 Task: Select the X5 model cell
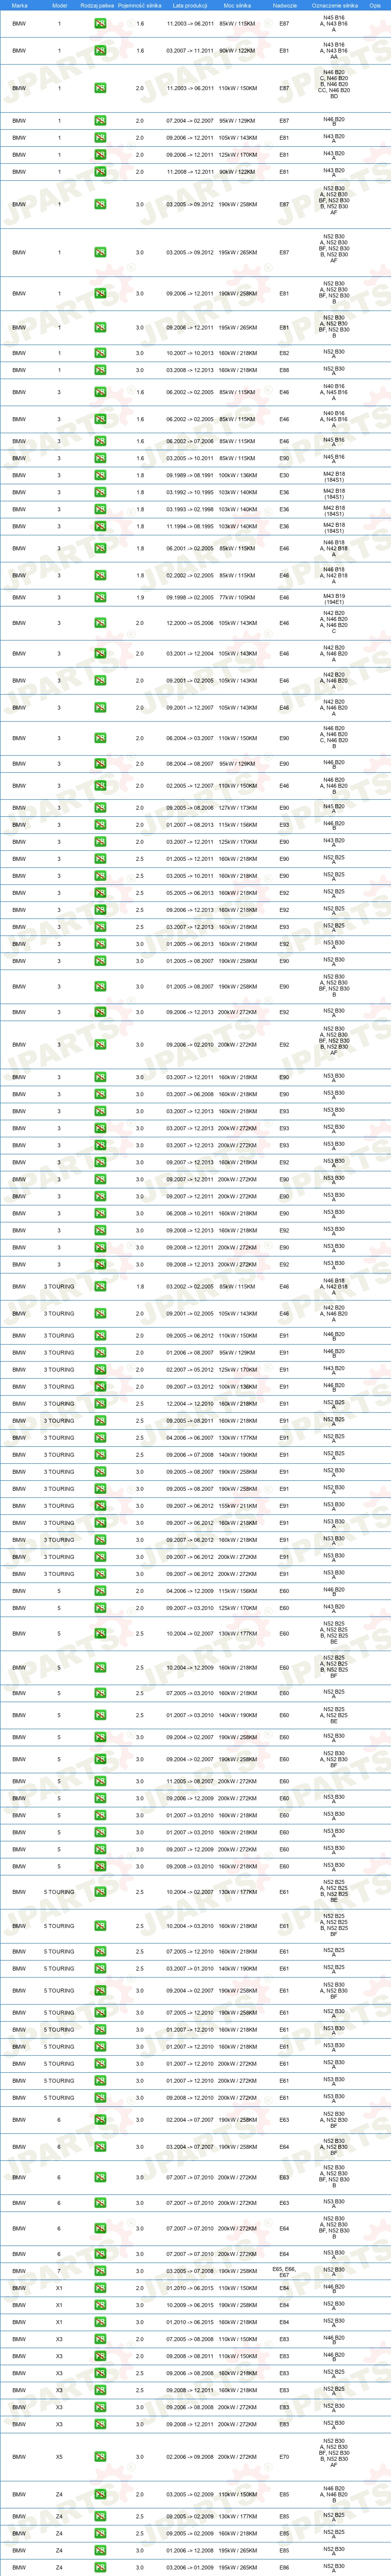tap(59, 2457)
